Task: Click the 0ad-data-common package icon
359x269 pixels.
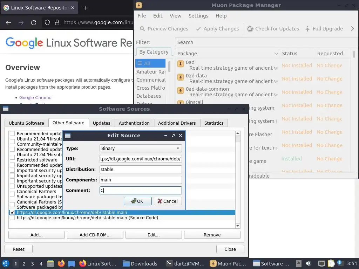Action: point(181,91)
